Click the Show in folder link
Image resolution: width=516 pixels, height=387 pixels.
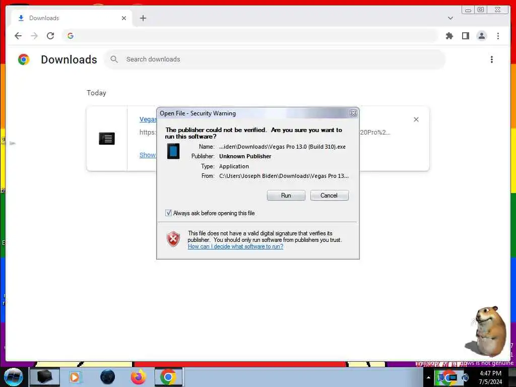pos(148,155)
